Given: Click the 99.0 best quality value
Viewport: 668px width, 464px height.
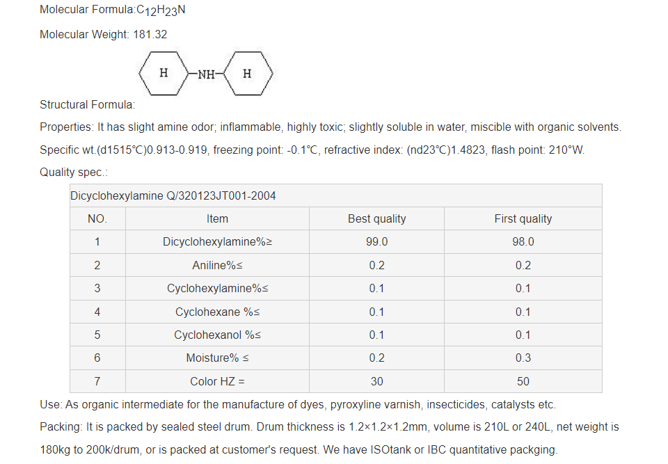Looking at the screenshot, I should click(x=376, y=242).
